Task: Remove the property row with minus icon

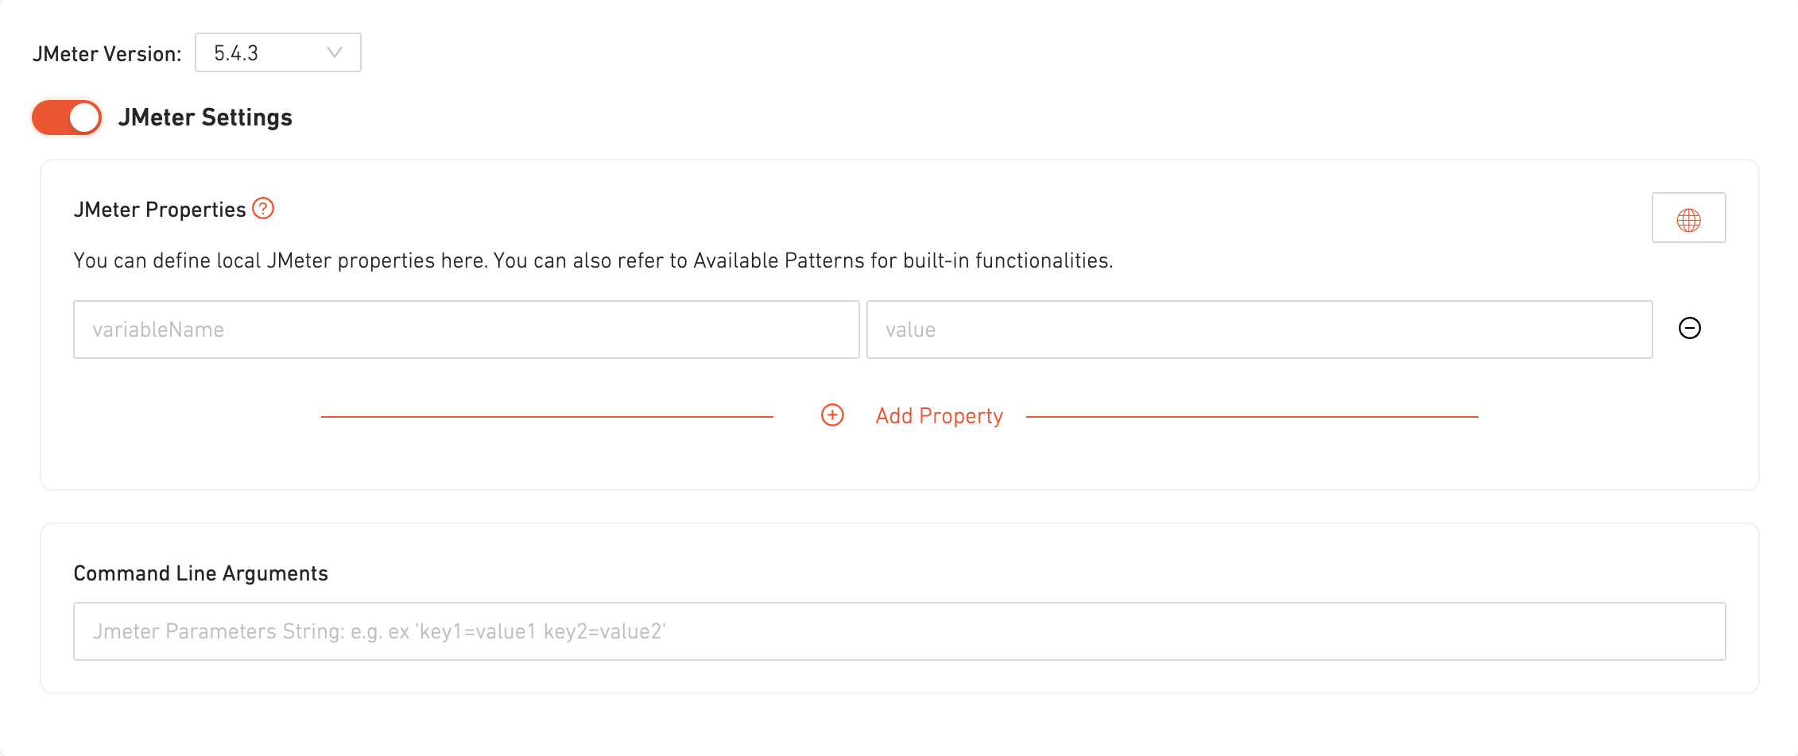Action: click(1689, 328)
